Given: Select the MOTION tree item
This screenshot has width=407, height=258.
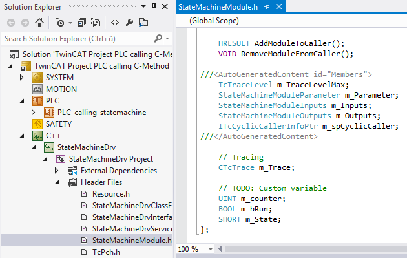Looking at the screenshot, I should [x=61, y=89].
